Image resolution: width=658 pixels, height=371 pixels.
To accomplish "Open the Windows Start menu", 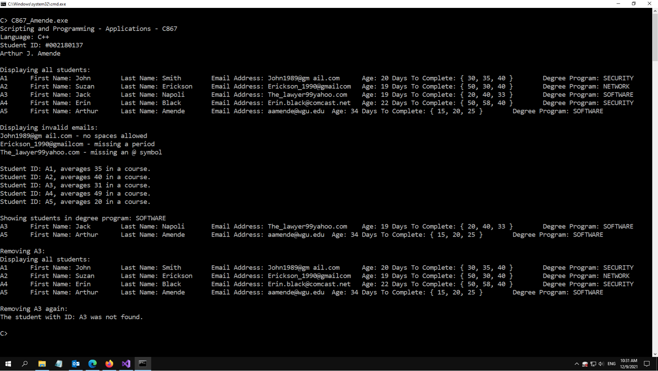I will tap(8, 363).
